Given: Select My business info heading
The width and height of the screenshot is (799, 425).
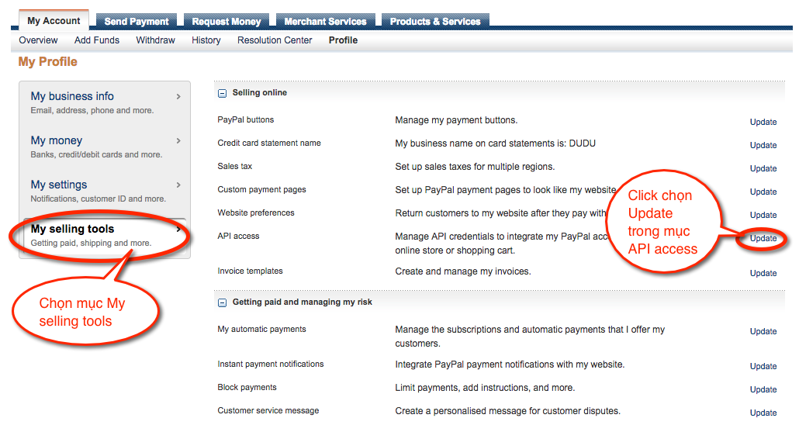Looking at the screenshot, I should (x=72, y=96).
